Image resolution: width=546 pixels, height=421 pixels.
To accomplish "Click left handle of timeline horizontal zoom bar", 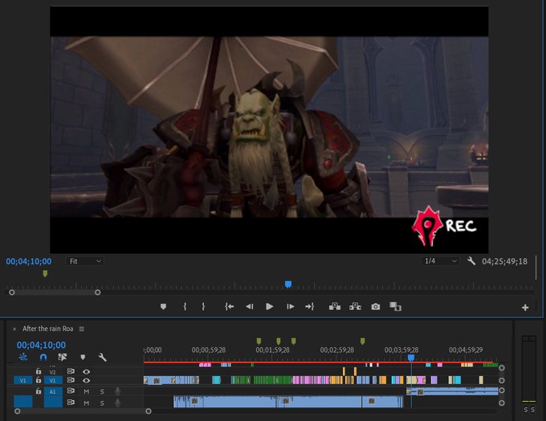I will pos(18,411).
